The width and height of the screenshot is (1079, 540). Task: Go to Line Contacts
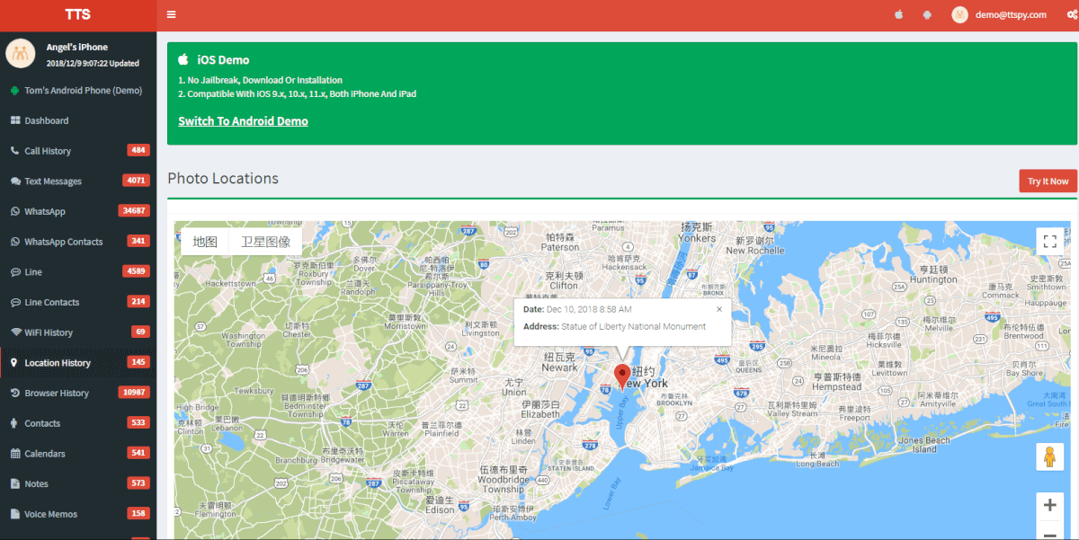point(78,302)
